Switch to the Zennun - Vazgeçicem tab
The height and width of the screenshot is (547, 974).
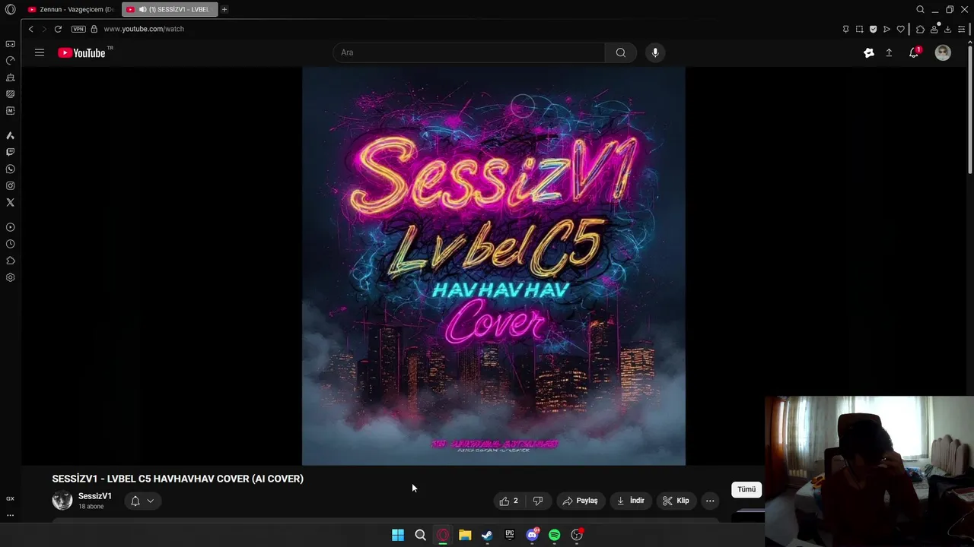pos(70,9)
